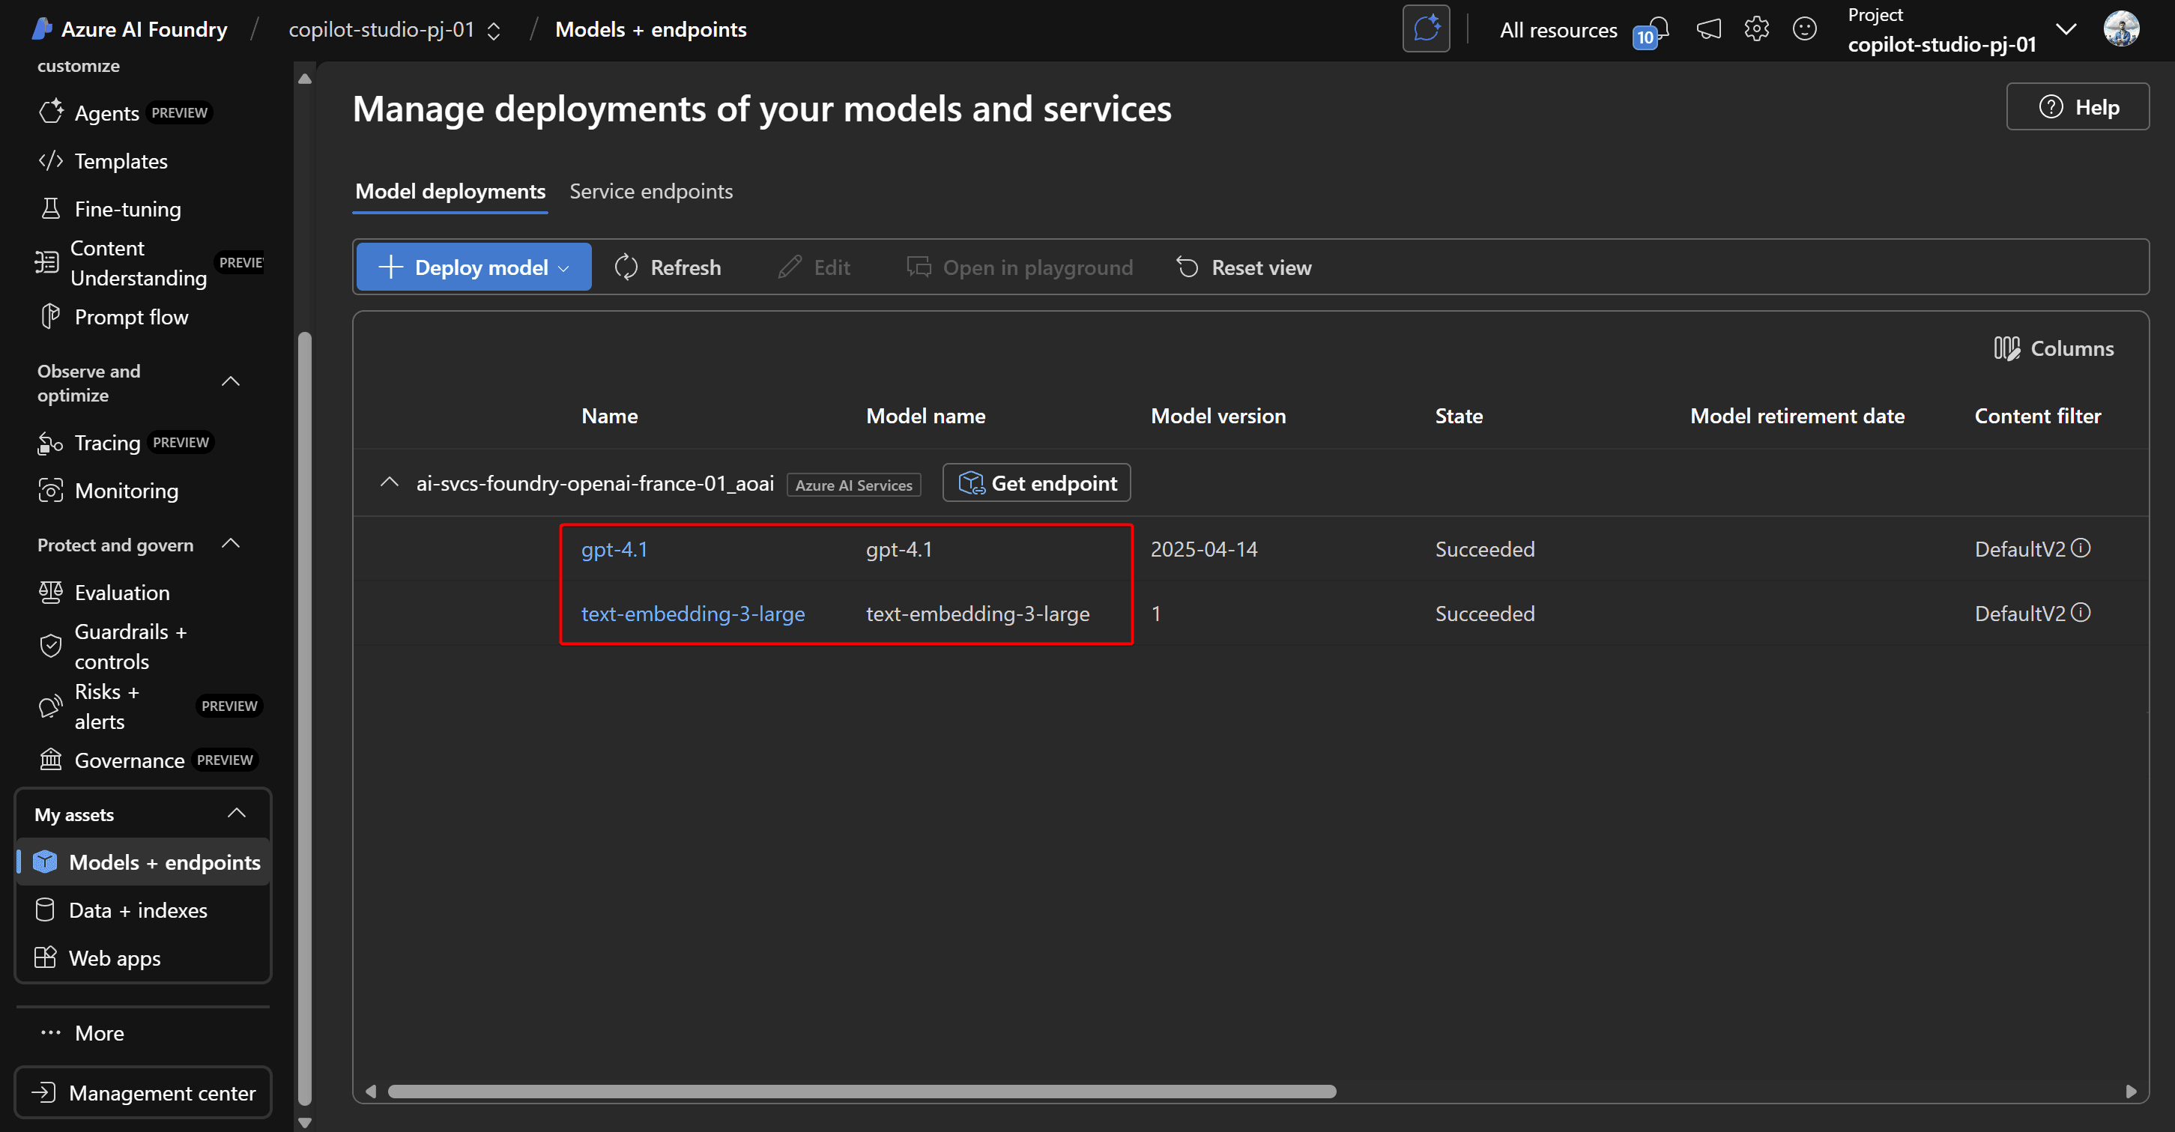Collapse the ai-svcs-foundry-openai-france-01_aoai group
This screenshot has width=2175, height=1132.
390,482
